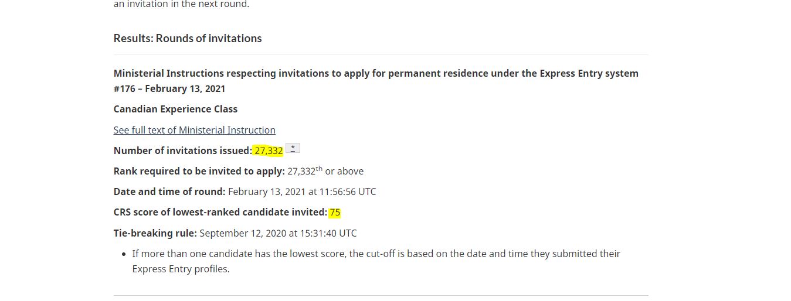Click 'September 12, 2020 at 15:31:40 UTC' text
791x301 pixels.
(278, 233)
